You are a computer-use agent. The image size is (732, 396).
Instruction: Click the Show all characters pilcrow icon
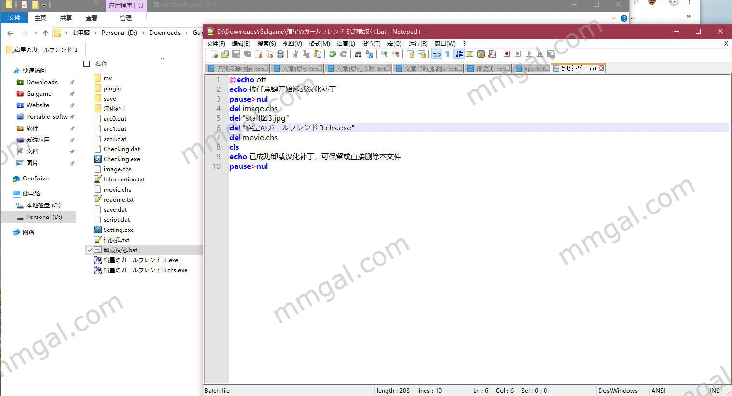[447, 54]
